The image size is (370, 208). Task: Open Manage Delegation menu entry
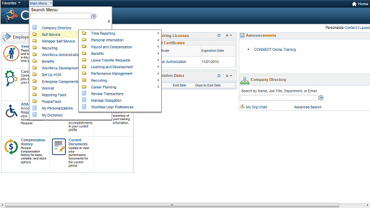tap(106, 101)
